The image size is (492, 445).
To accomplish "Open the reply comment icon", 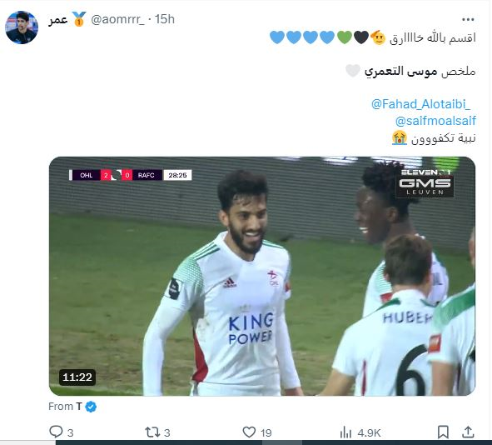I will tap(56, 432).
